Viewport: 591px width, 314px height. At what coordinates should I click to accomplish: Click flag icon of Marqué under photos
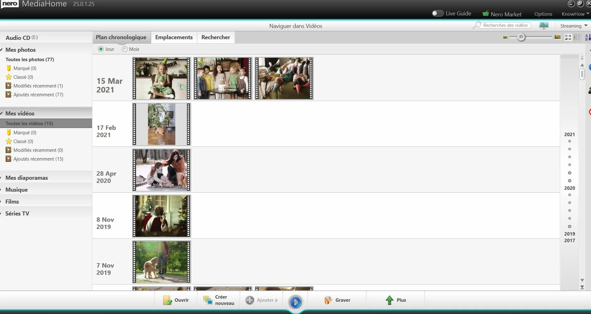tap(9, 68)
